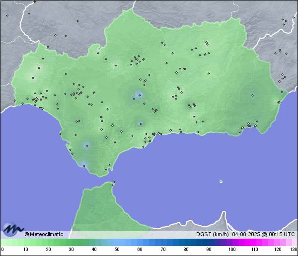Click the DGST (km/h) label

[x=212, y=234]
